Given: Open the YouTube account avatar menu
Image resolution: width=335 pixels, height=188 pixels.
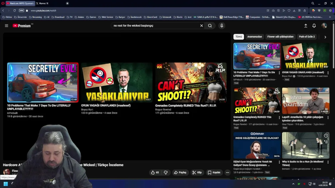Looking at the screenshot, I should (x=324, y=26).
